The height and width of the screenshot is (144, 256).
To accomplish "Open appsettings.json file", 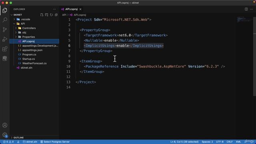I will click(x=34, y=50).
